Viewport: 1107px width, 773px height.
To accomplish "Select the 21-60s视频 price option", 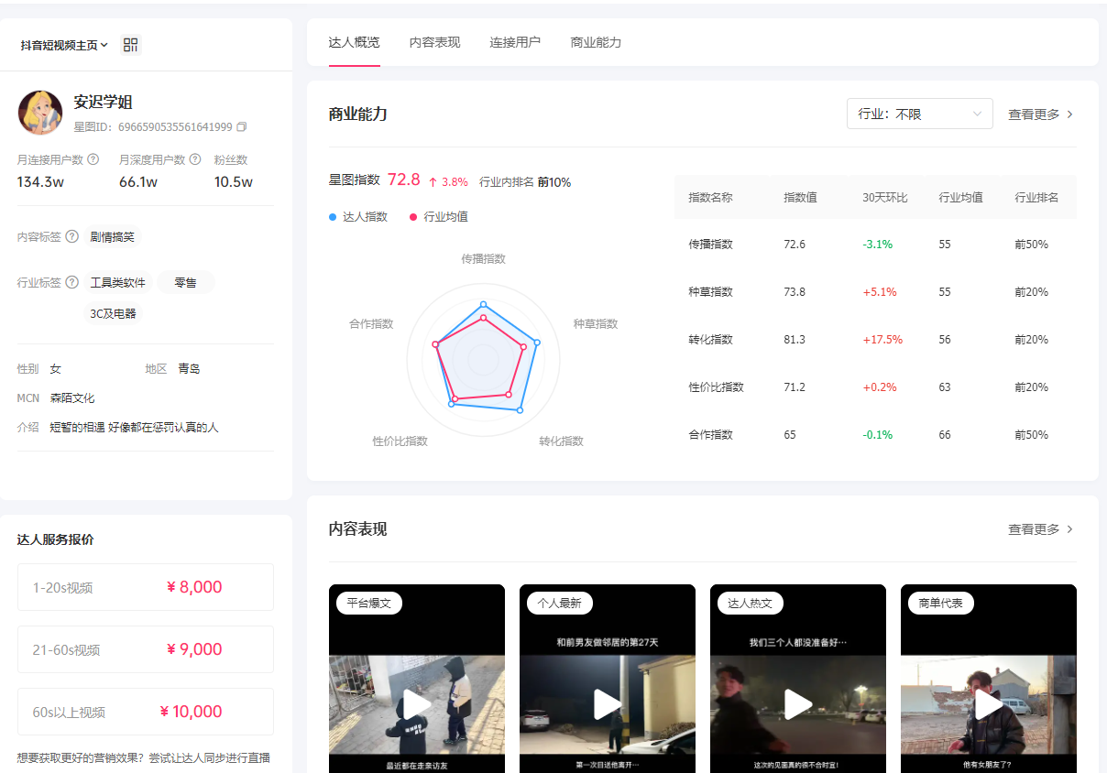I will coord(146,649).
